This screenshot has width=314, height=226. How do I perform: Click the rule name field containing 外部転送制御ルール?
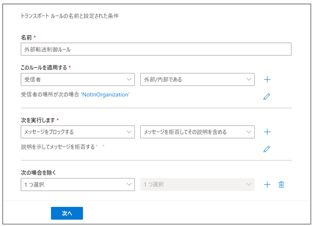click(156, 49)
